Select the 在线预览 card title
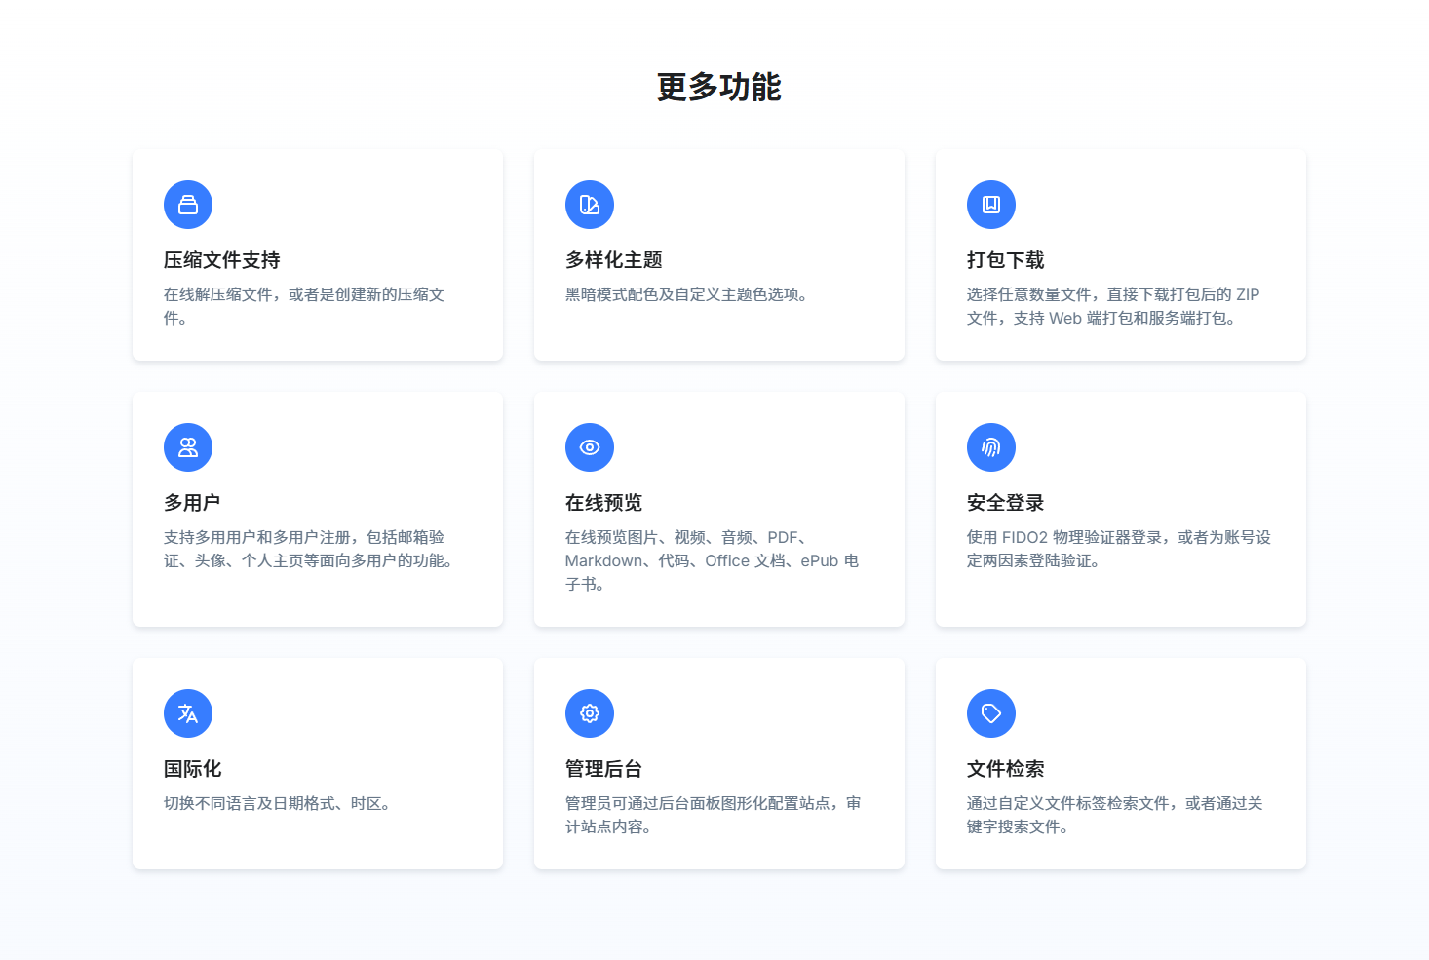 point(604,503)
